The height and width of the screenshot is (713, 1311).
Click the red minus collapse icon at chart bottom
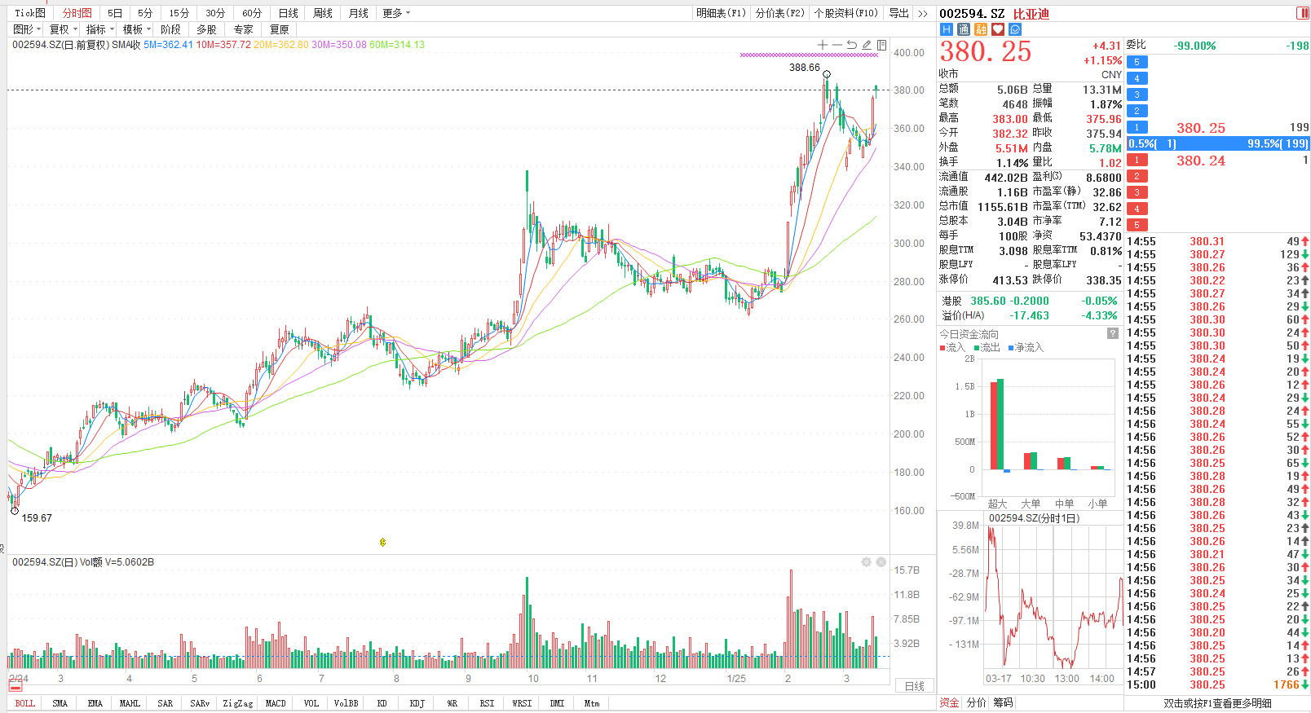coord(15,686)
